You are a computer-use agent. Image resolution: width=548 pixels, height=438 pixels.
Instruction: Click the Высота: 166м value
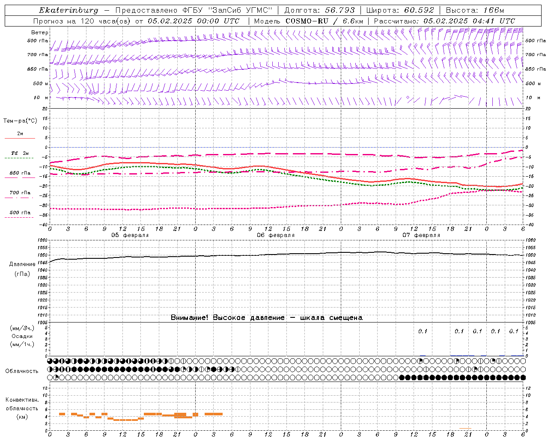(x=475, y=10)
